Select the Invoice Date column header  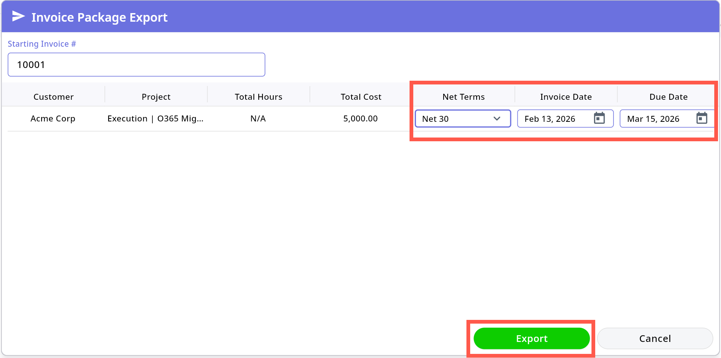pos(566,97)
